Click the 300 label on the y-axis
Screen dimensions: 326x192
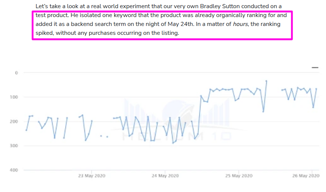tap(14, 146)
